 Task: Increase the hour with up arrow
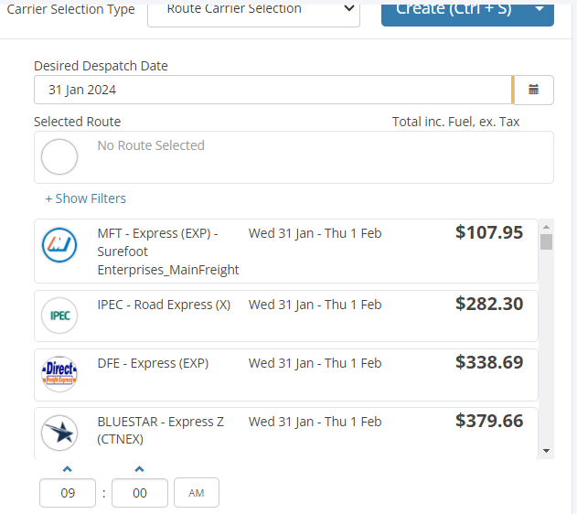click(68, 470)
